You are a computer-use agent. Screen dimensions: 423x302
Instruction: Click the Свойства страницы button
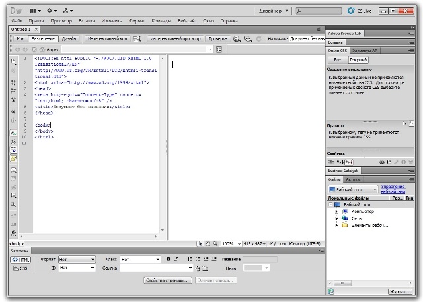tap(168, 280)
